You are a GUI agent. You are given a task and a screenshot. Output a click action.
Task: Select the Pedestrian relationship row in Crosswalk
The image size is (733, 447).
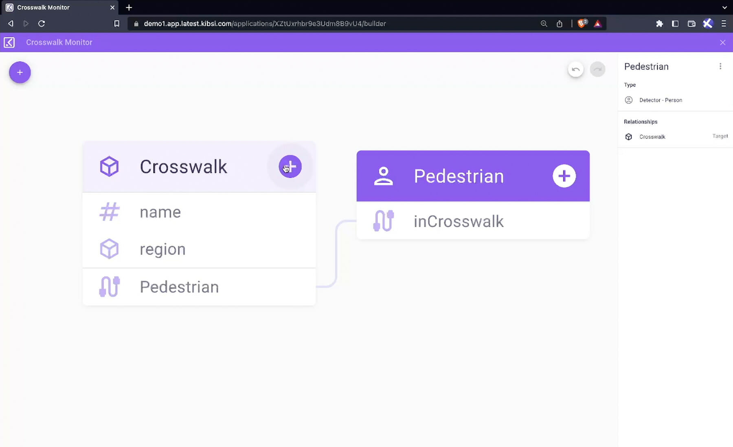pos(199,287)
